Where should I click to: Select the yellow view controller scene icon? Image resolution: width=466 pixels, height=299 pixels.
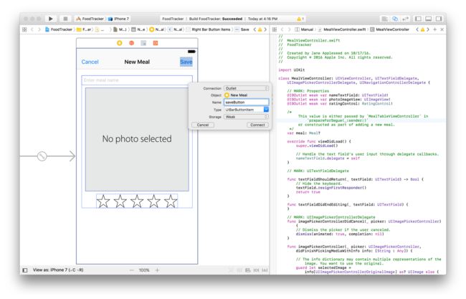pos(120,43)
